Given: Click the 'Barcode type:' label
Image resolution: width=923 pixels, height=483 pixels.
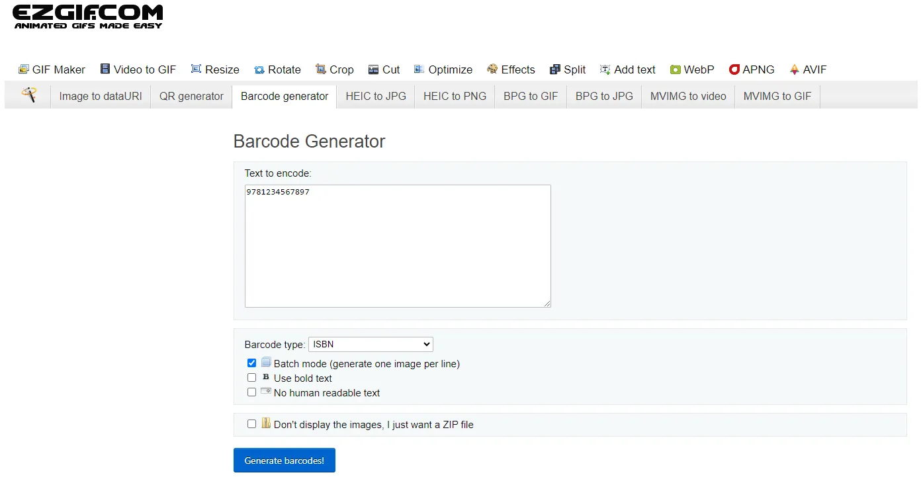Looking at the screenshot, I should coord(275,345).
